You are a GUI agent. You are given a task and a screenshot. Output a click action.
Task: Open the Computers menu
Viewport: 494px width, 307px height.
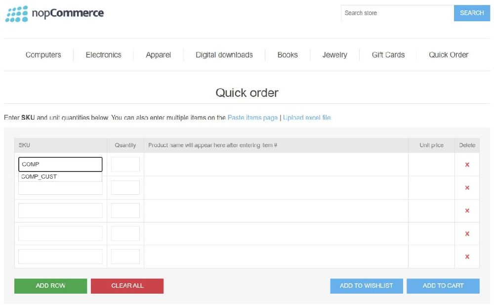click(x=43, y=55)
